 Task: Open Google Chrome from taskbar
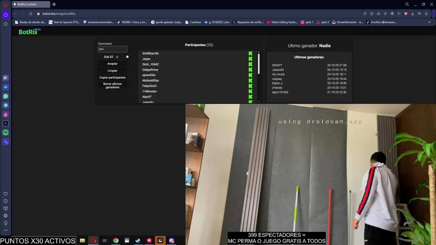(116, 241)
